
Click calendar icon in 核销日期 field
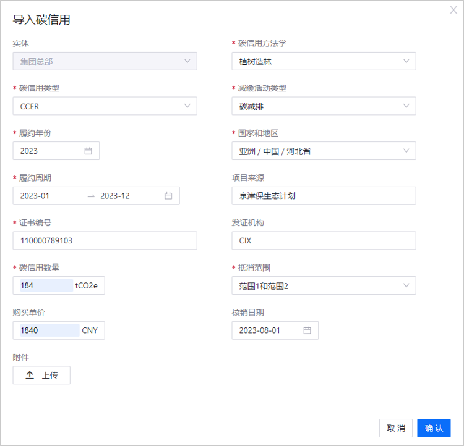(307, 330)
